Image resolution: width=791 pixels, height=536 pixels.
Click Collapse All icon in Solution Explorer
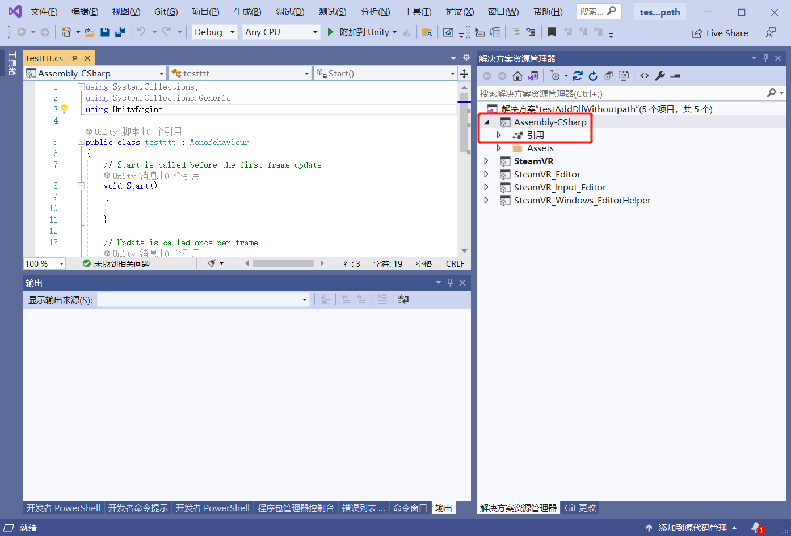tap(608, 76)
